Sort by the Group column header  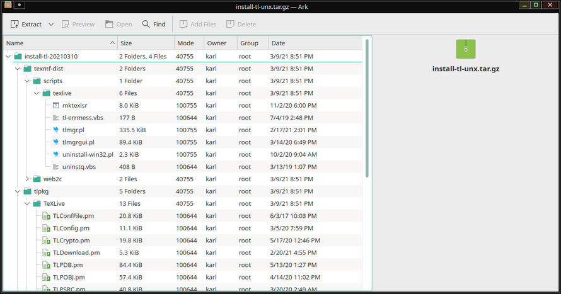253,43
